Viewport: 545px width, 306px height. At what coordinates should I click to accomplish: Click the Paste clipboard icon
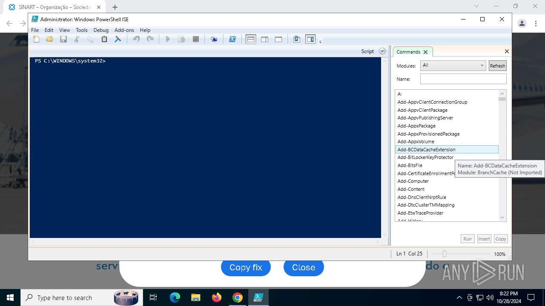[x=104, y=39]
